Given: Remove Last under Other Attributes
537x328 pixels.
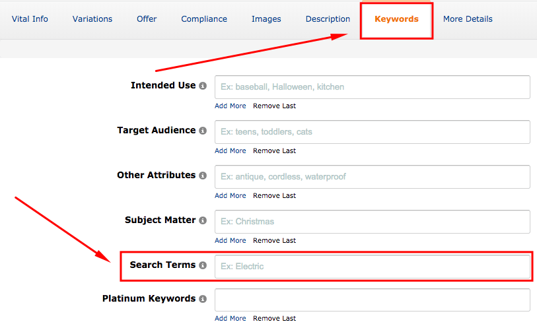Looking at the screenshot, I should pos(274,195).
